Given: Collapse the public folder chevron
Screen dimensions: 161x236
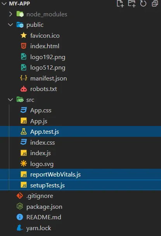Looking at the screenshot, I should pos(10,24).
